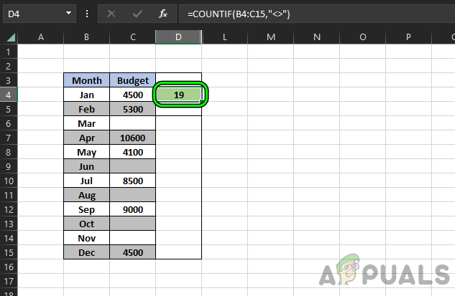Click the Budget header cell

pos(132,80)
